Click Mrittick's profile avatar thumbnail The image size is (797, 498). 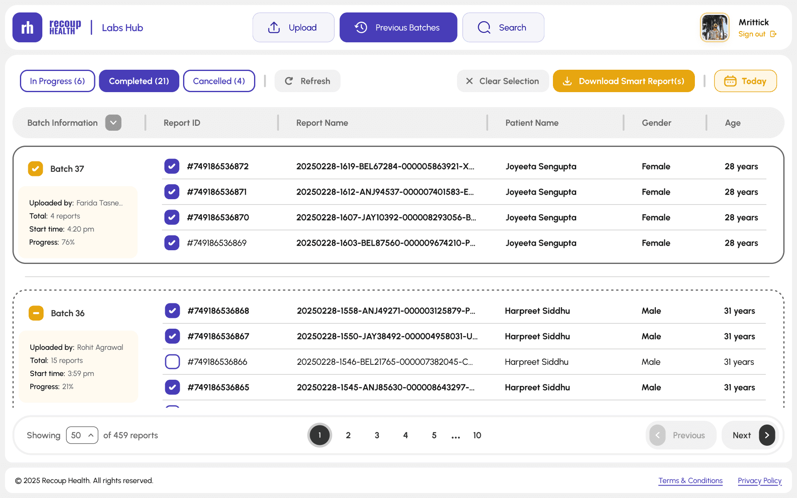714,27
